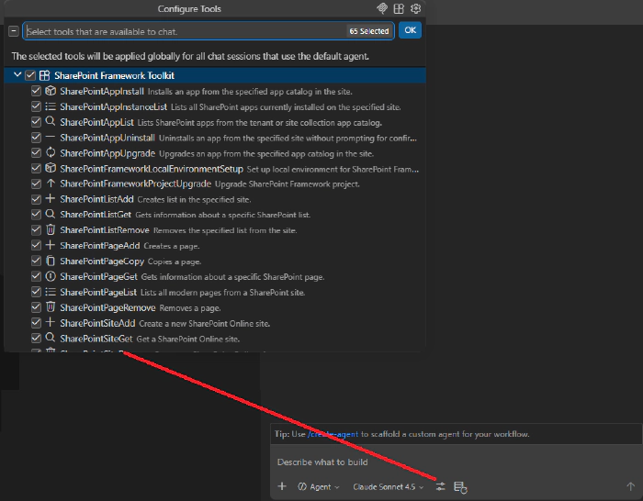The height and width of the screenshot is (501, 643).
Task: Click the Configure Tools sliders icon in chat
Action: click(x=440, y=486)
